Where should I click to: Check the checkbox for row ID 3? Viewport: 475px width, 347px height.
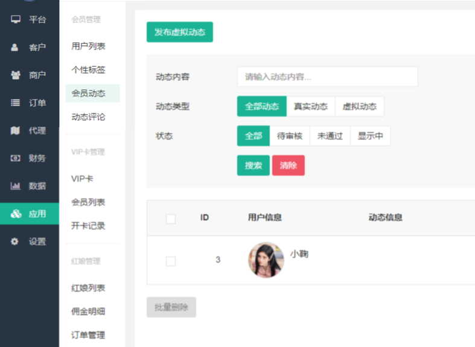[x=171, y=261]
